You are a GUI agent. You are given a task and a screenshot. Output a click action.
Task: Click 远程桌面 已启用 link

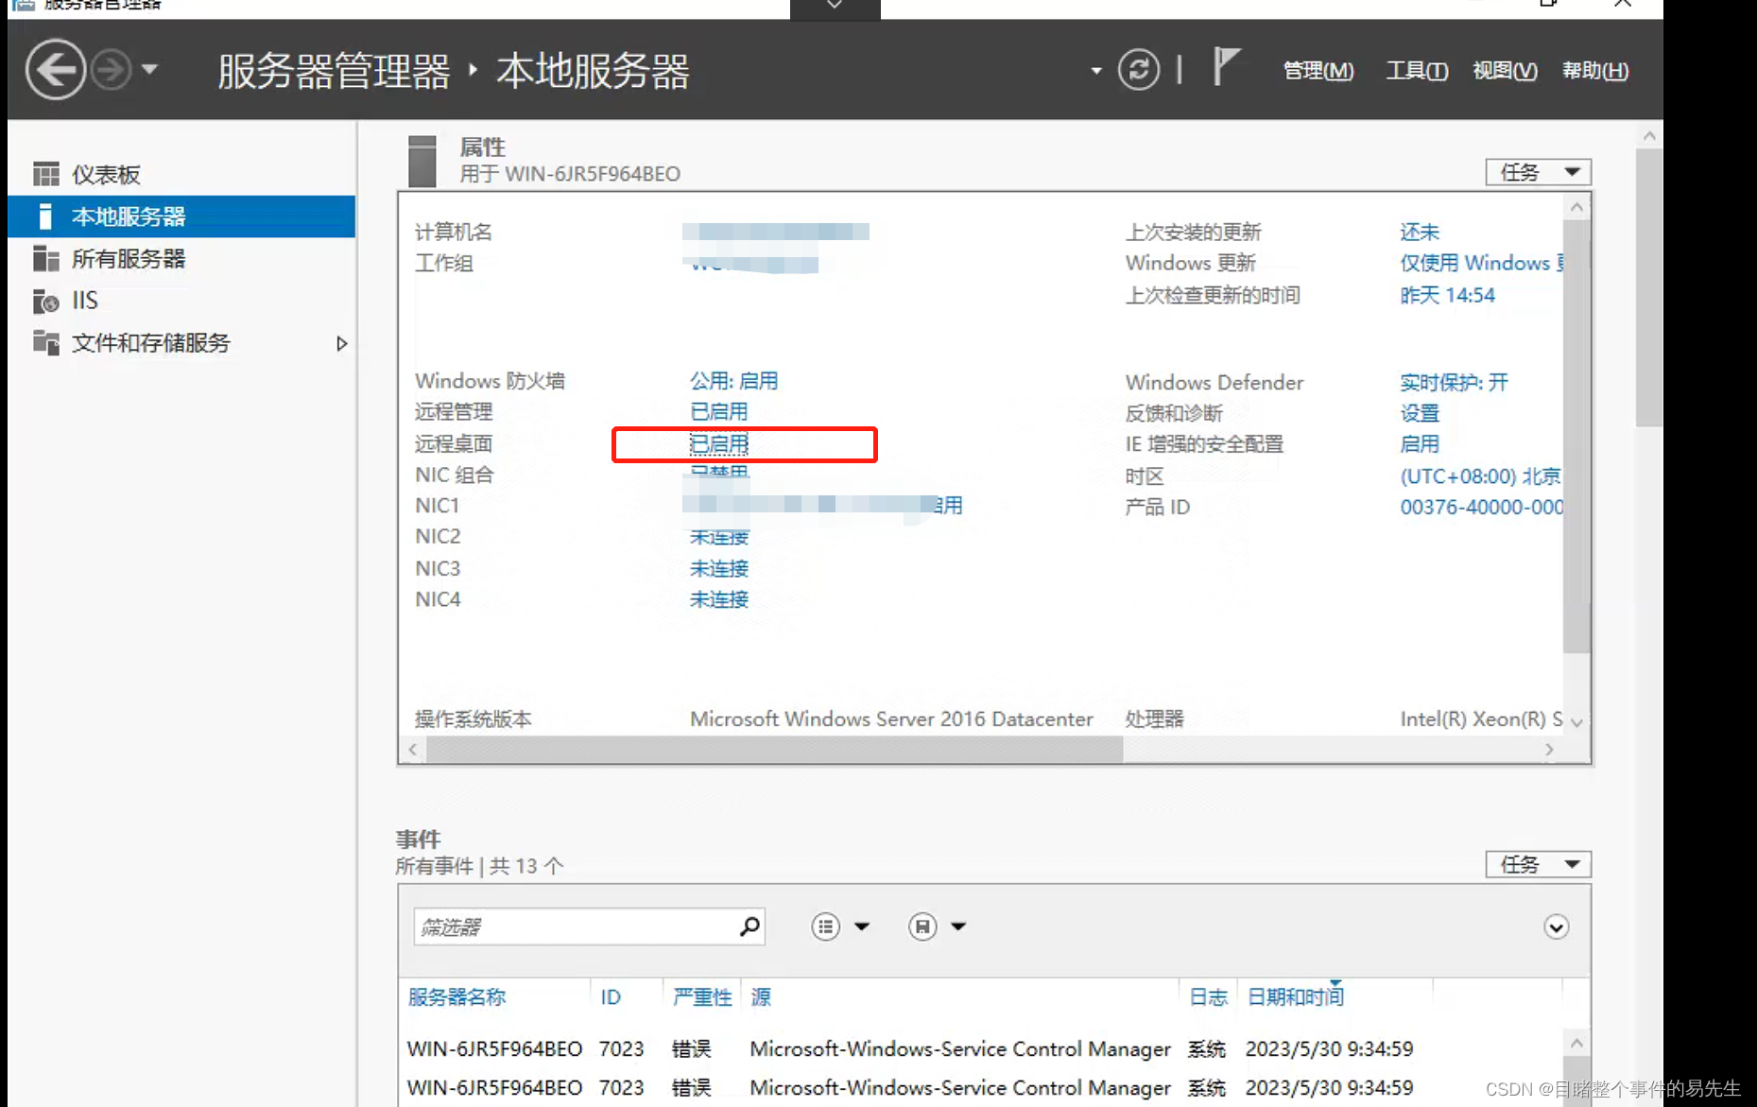(719, 444)
